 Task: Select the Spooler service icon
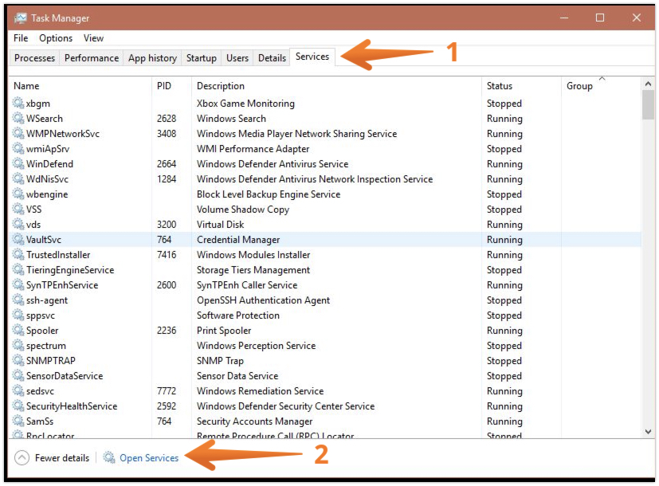pyautogui.click(x=18, y=330)
